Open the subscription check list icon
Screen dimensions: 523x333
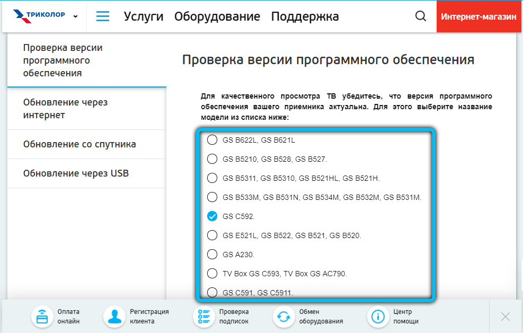click(x=204, y=317)
